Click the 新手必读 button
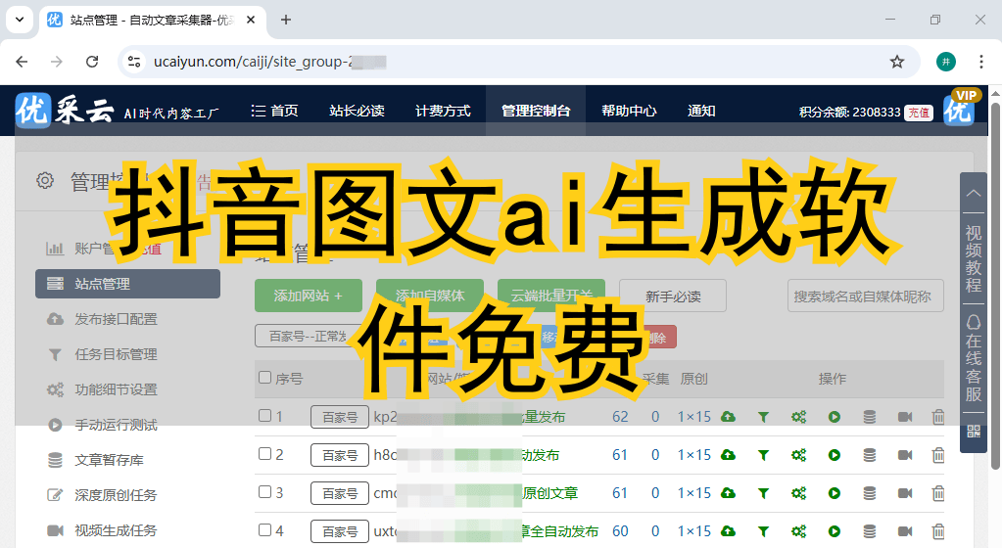Image resolution: width=1002 pixels, height=548 pixels. (x=673, y=296)
